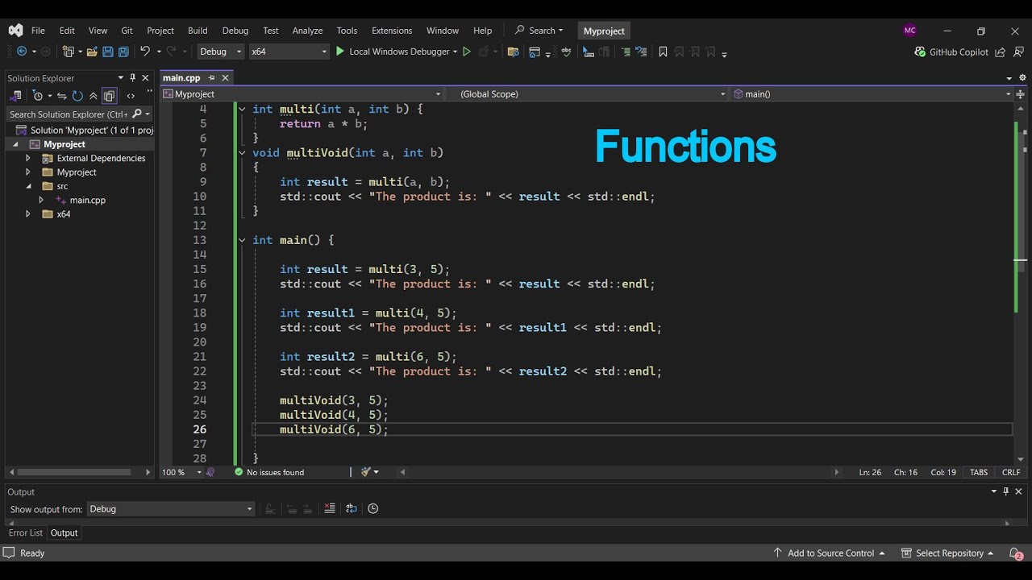
Task: Click the Save All double disk icon
Action: (x=123, y=52)
